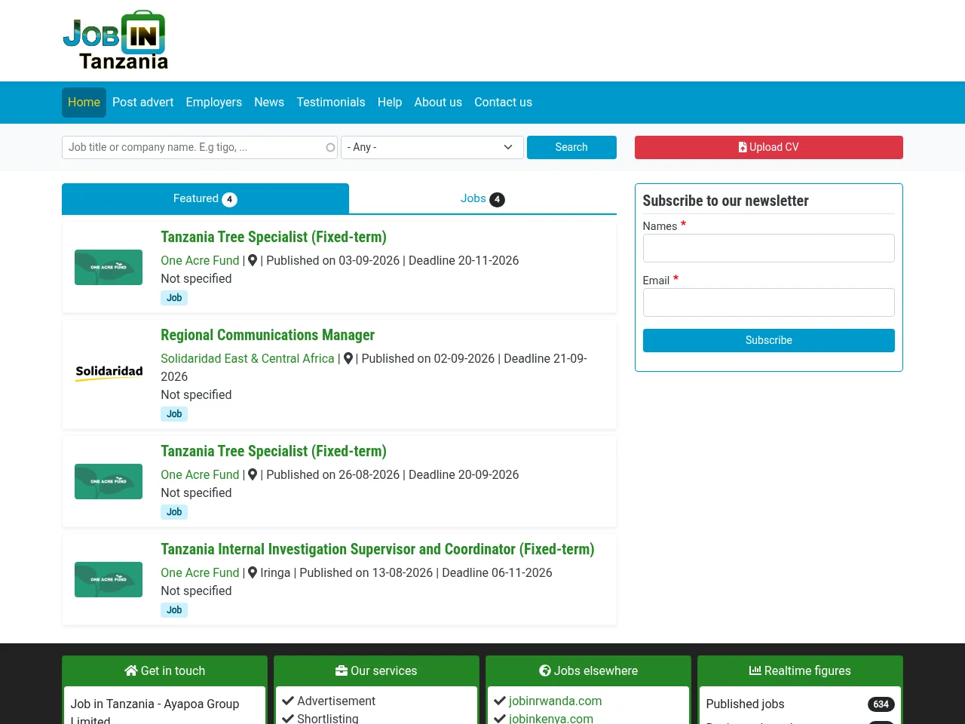
Task: Open jobinrwanda.com link
Action: coord(555,701)
